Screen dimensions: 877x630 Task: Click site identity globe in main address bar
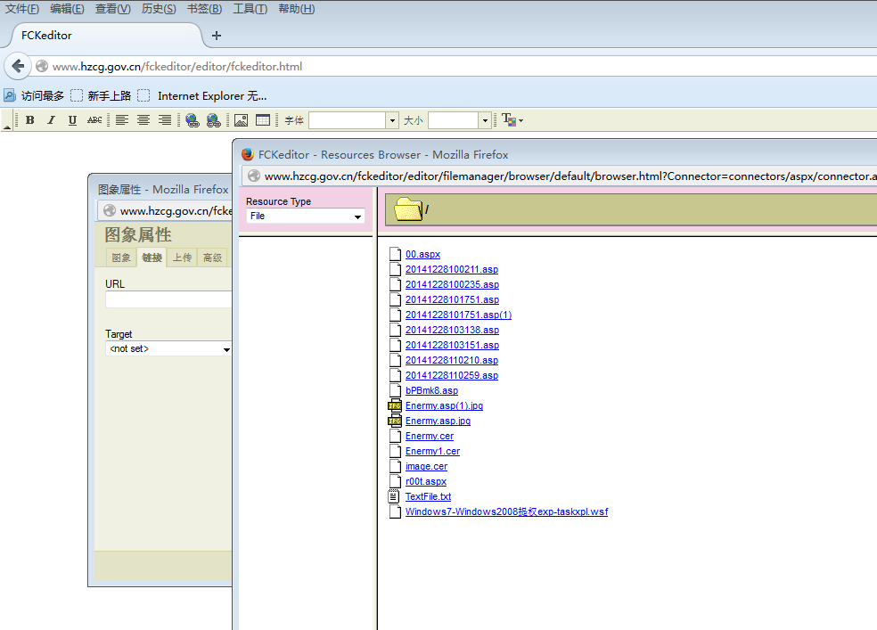(41, 67)
